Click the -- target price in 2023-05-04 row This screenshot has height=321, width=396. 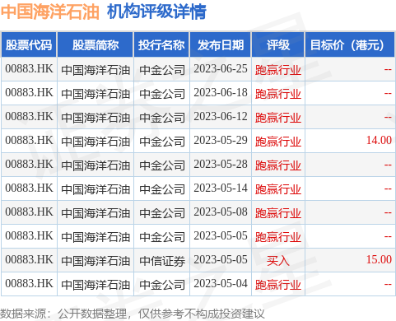[x=388, y=284]
